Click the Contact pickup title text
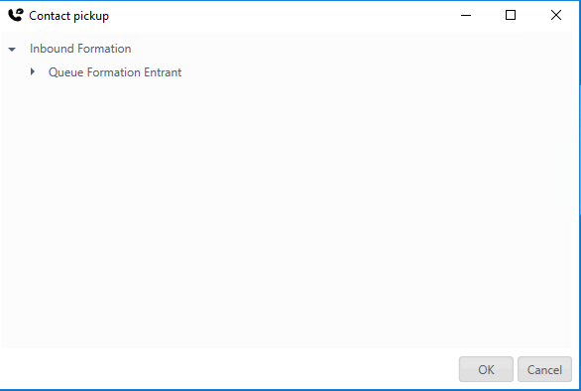This screenshot has height=391, width=581. coord(69,16)
